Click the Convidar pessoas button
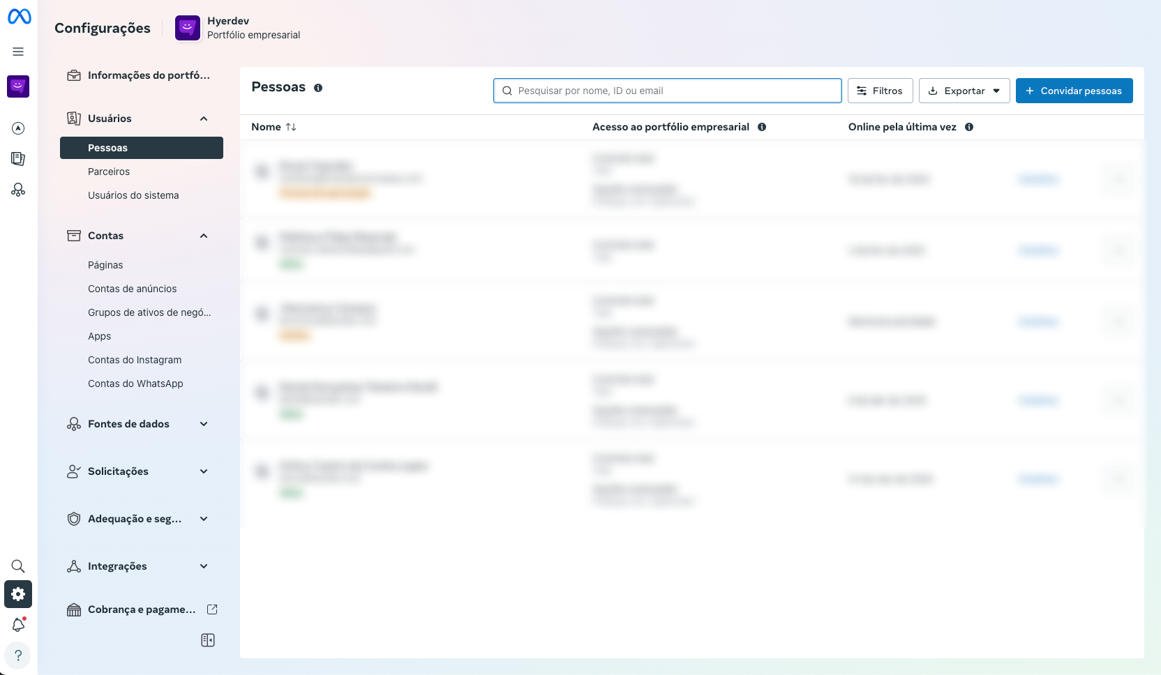The image size is (1161, 675). pos(1074,91)
